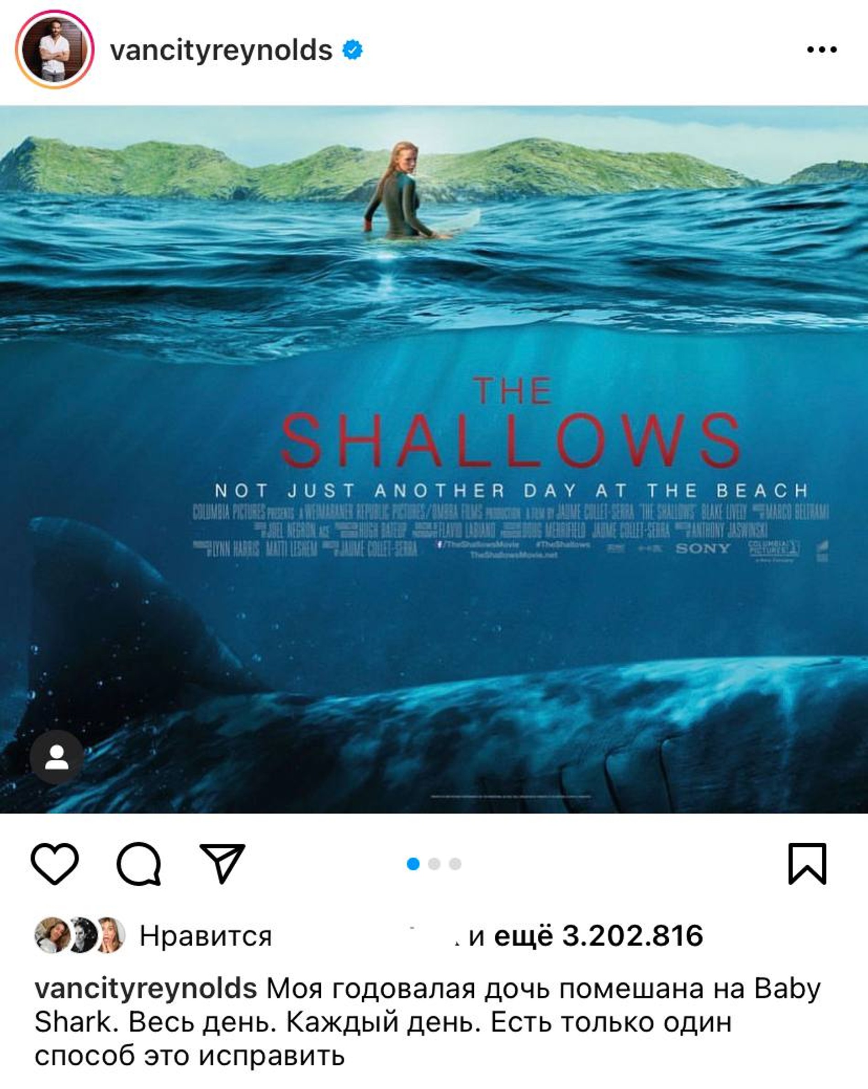Show tagged people on the photo
The width and height of the screenshot is (868, 1089).
click(57, 757)
